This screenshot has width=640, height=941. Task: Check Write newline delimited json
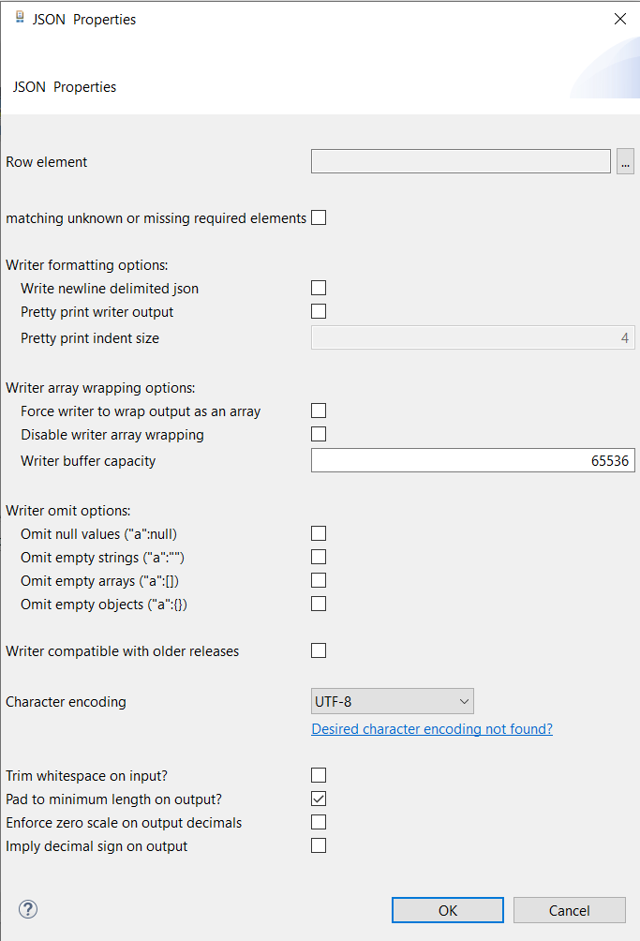(x=319, y=288)
